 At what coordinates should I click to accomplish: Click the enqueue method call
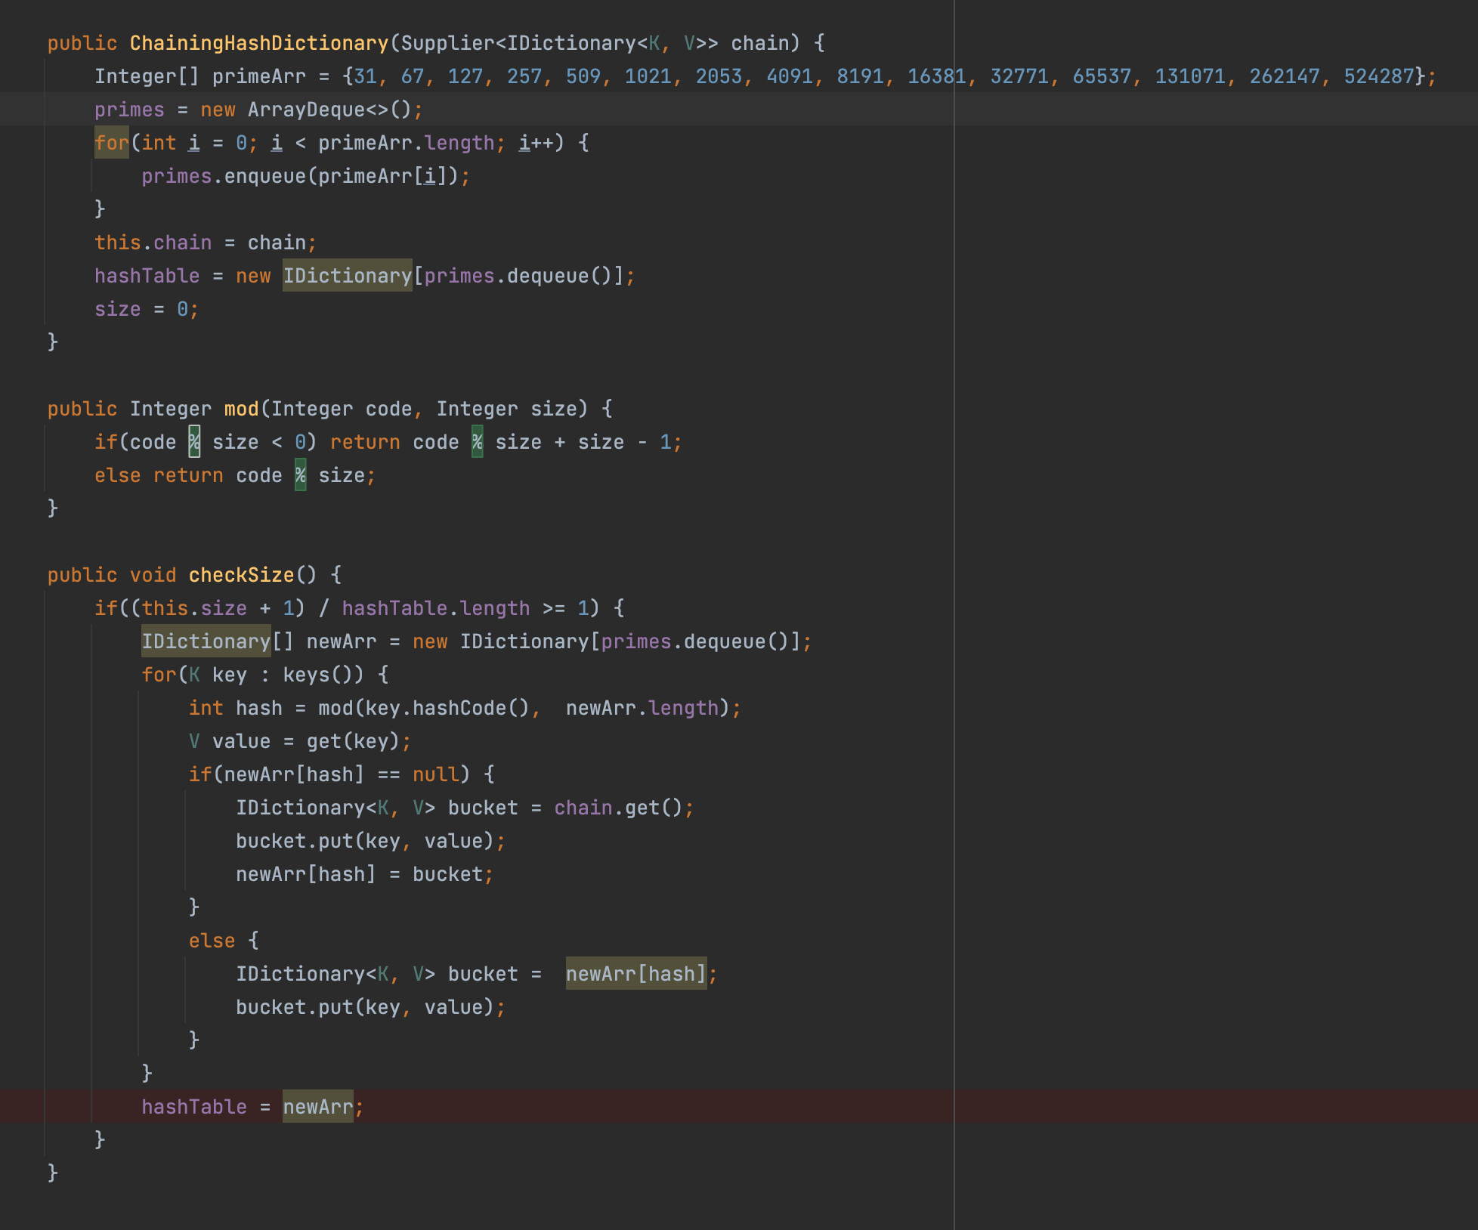[264, 176]
